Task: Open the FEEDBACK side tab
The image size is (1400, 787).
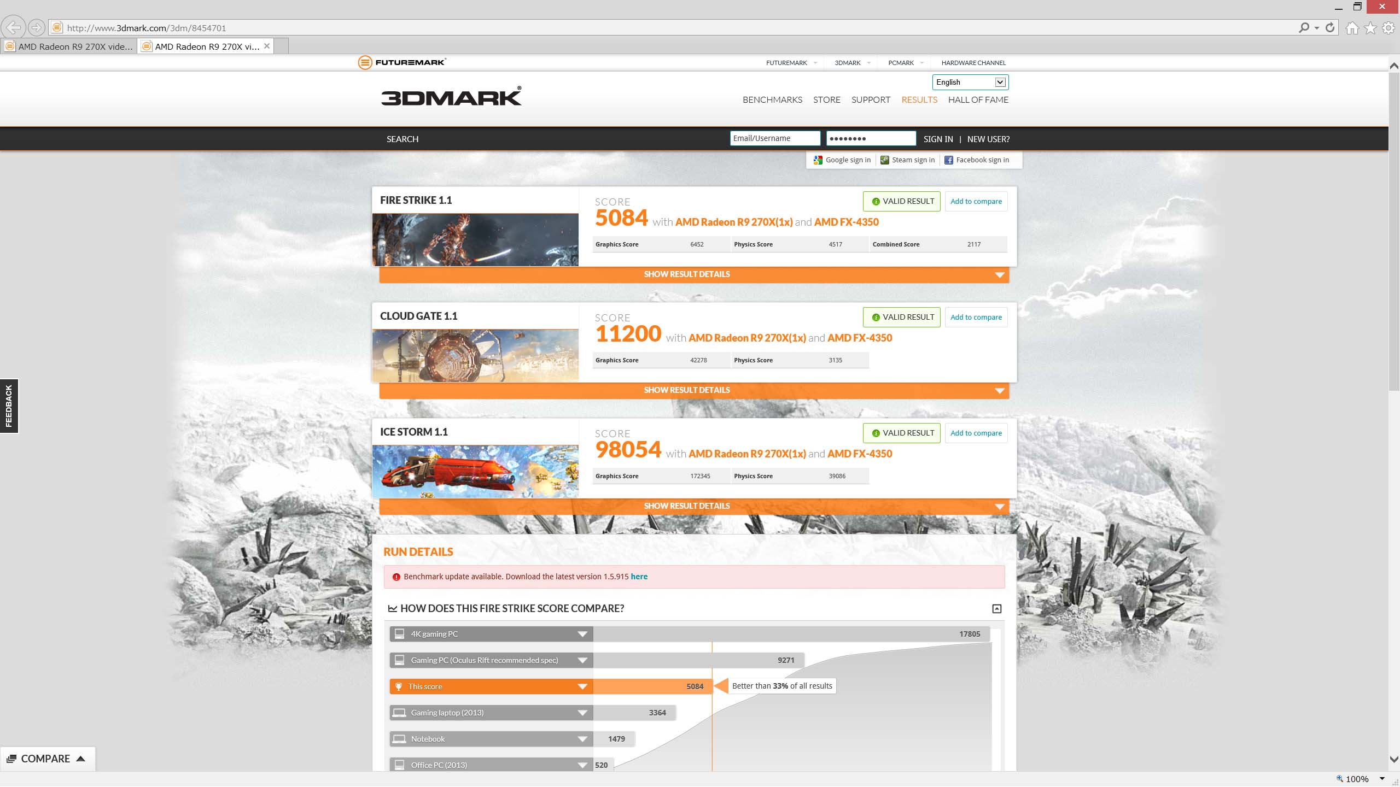Action: pyautogui.click(x=9, y=406)
